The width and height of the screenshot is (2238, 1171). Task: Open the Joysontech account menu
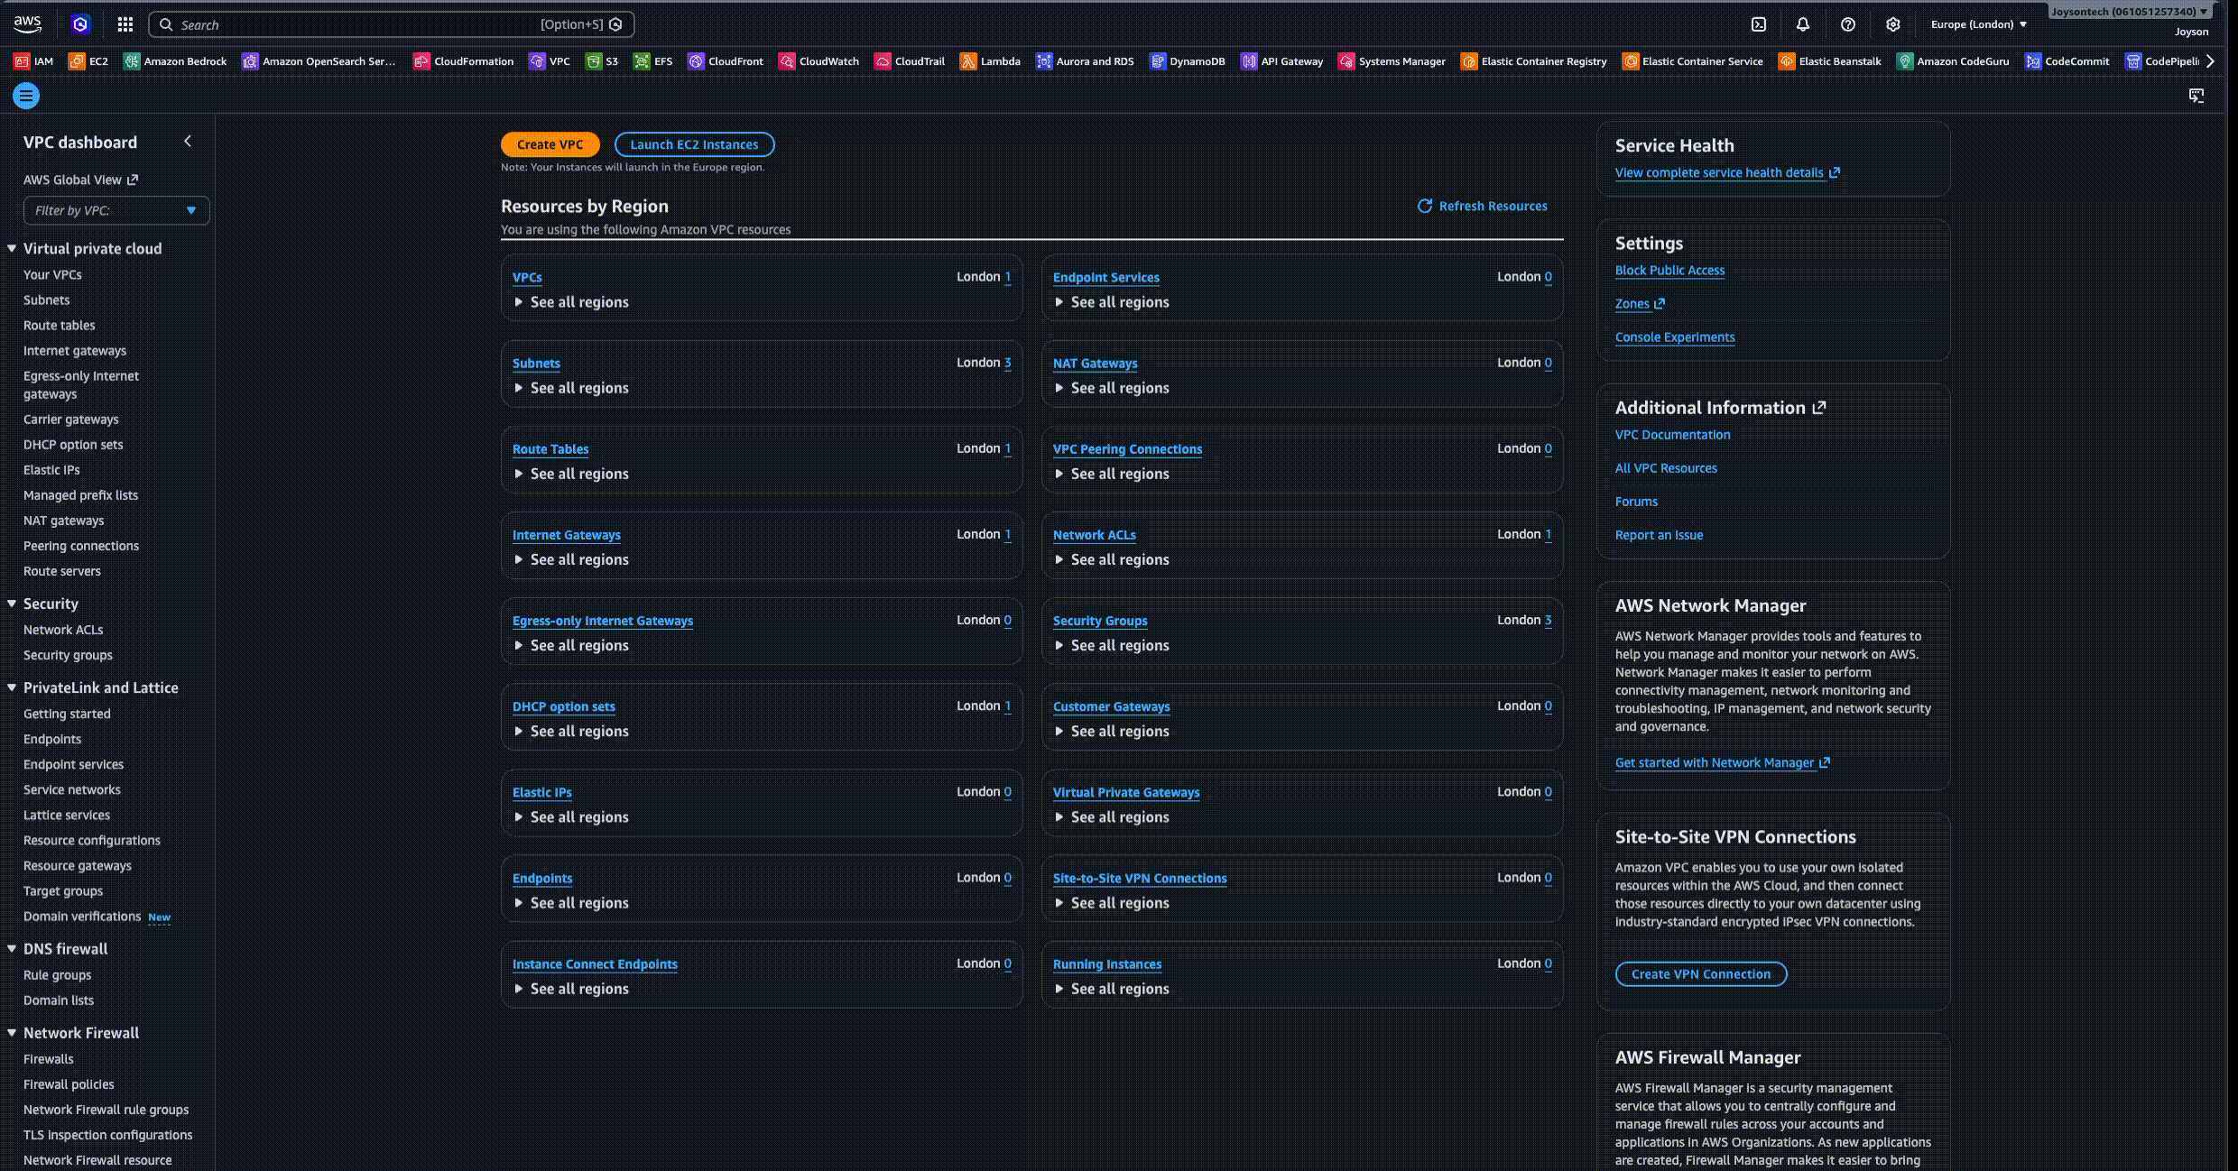pos(2129,12)
